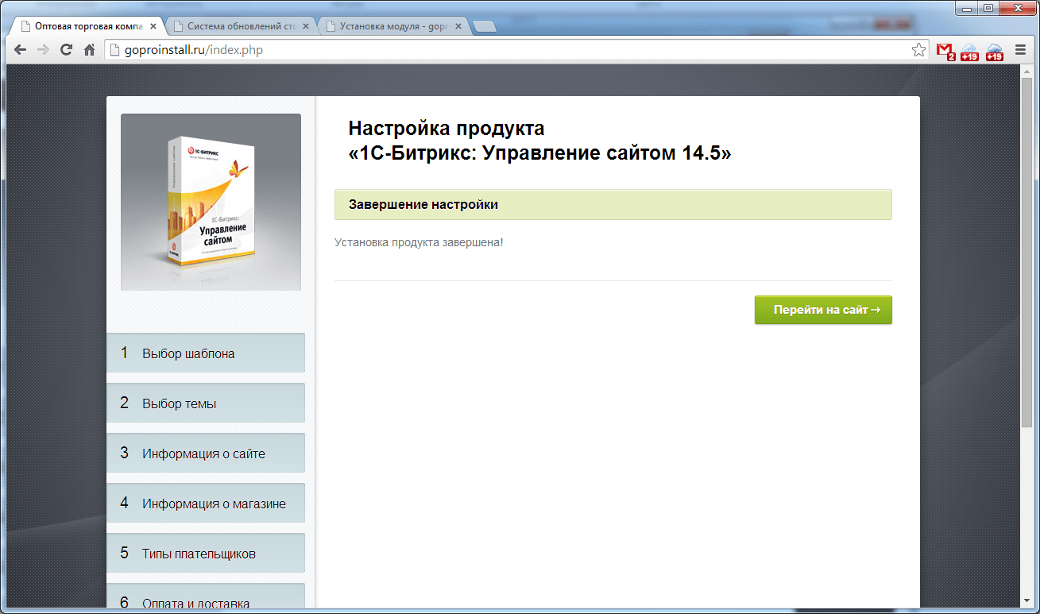Click the scrollbar up arrow

(x=1026, y=70)
